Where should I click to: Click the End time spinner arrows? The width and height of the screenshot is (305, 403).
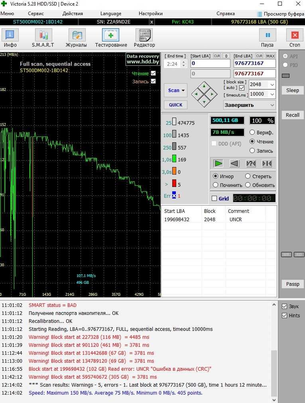tap(184, 64)
